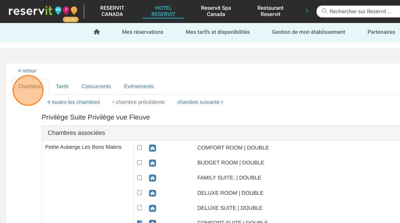Click the retour link
400x223 pixels.
pos(27,71)
